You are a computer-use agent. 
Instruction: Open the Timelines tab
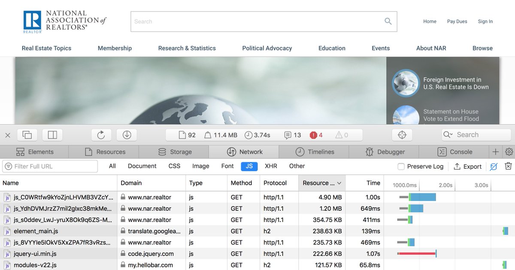[x=314, y=152]
